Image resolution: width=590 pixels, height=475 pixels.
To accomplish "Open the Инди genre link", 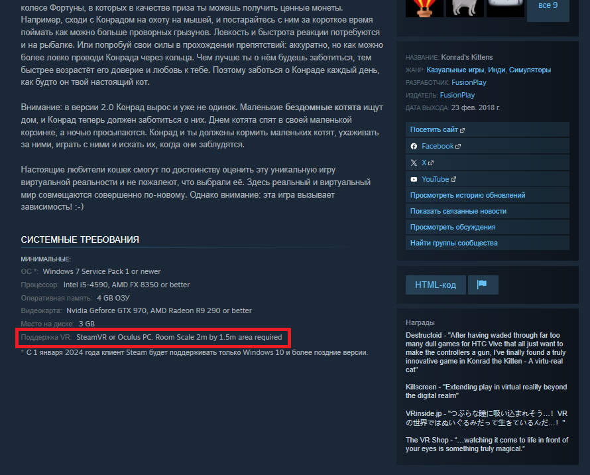I will 497,70.
